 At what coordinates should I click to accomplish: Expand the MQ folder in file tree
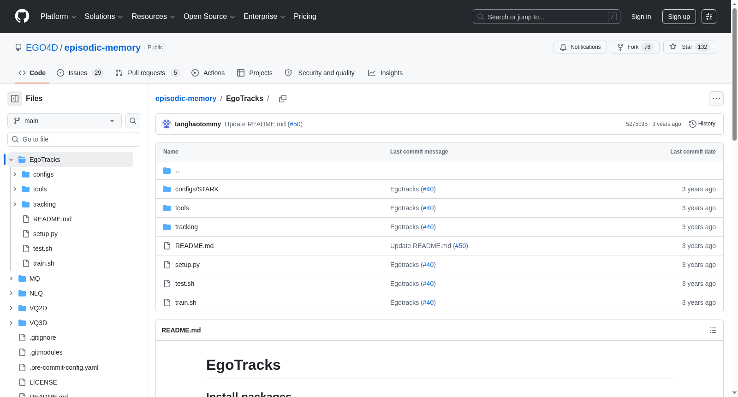pyautogui.click(x=11, y=278)
